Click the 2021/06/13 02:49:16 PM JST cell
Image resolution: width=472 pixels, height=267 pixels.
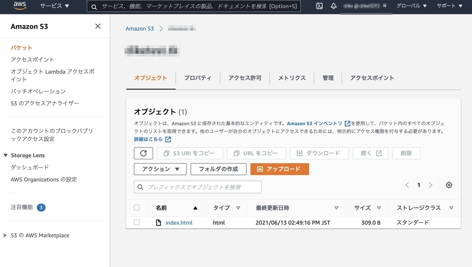(x=293, y=223)
